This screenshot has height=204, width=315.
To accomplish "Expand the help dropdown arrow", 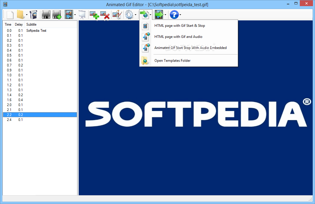I will click(x=180, y=15).
